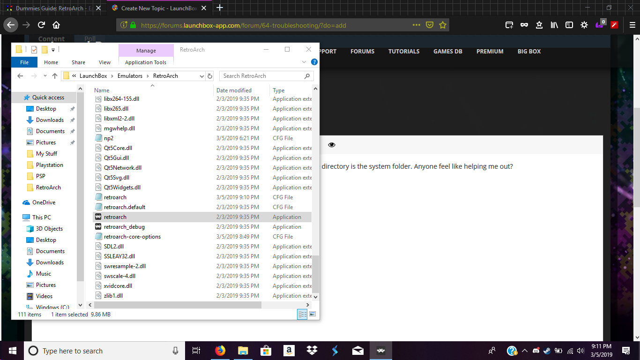Switch to details view layout
640x360 pixels.
pos(302,314)
